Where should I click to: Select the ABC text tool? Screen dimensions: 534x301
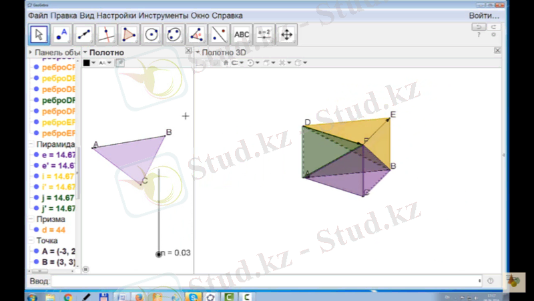tap(242, 34)
